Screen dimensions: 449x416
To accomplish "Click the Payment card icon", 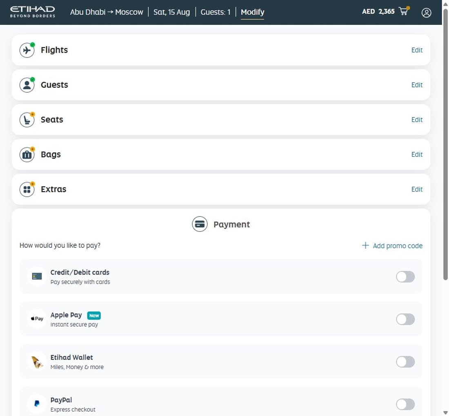I will (x=200, y=224).
